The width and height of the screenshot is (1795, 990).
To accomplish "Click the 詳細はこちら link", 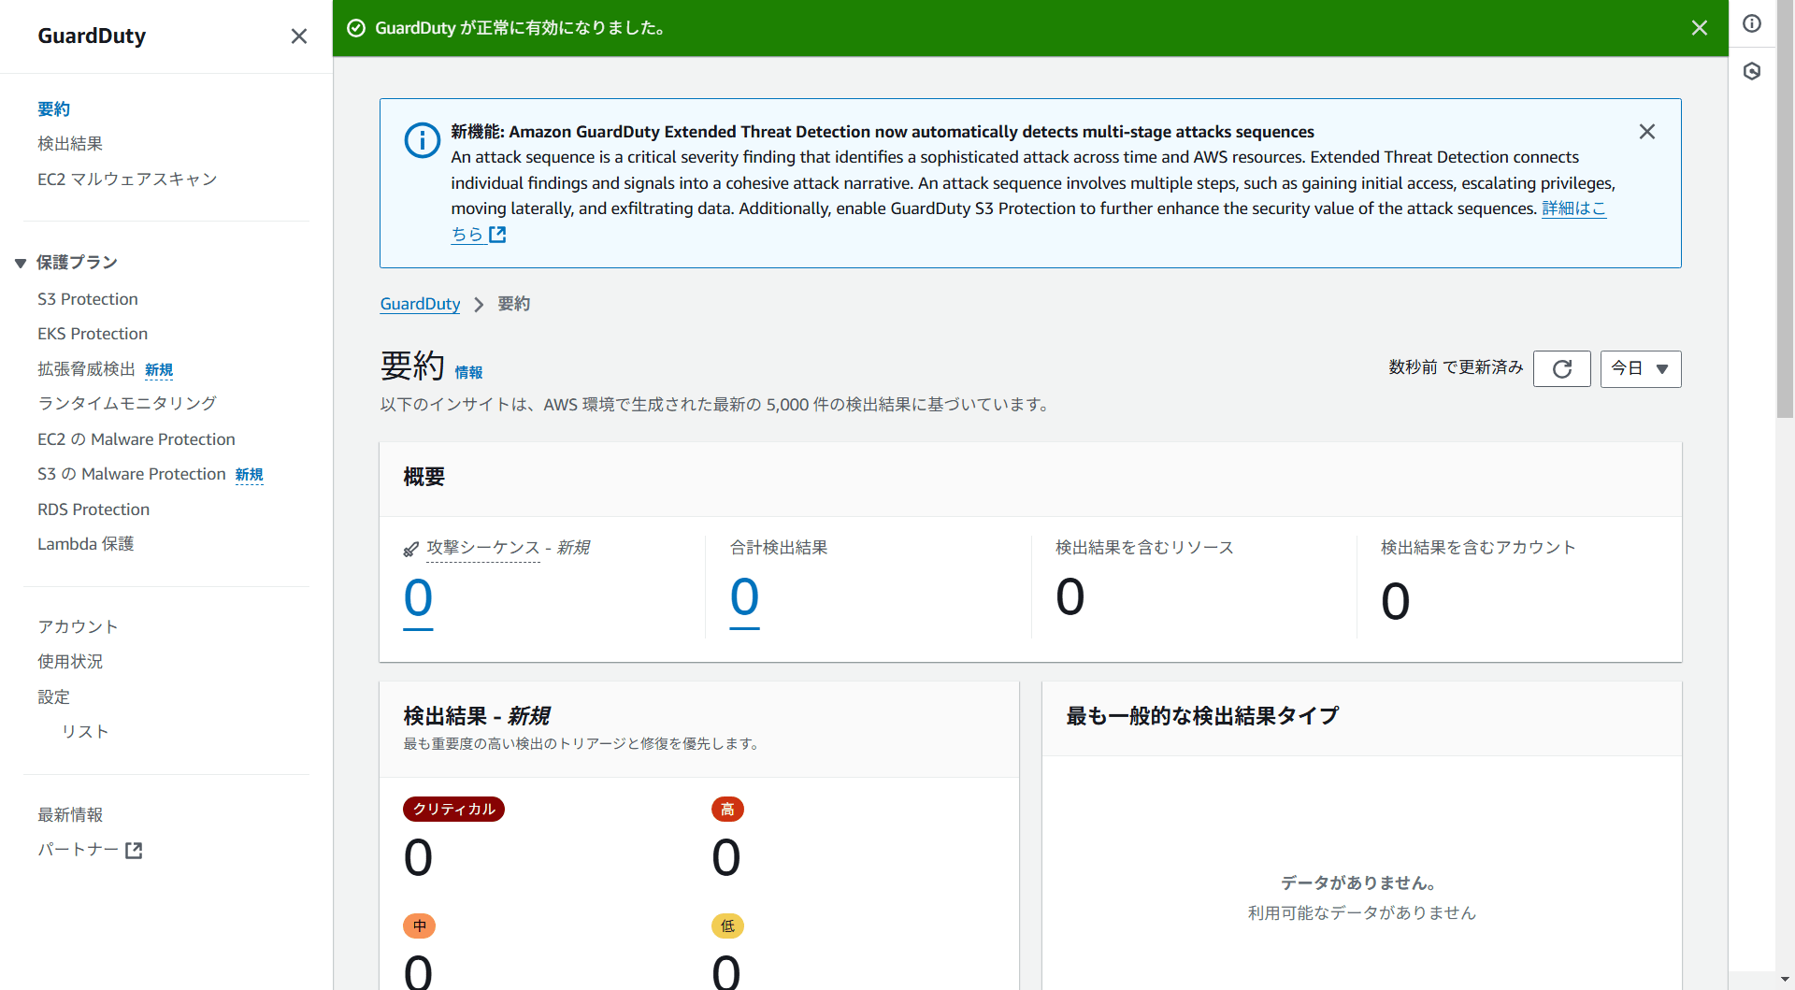I will 1574,208.
